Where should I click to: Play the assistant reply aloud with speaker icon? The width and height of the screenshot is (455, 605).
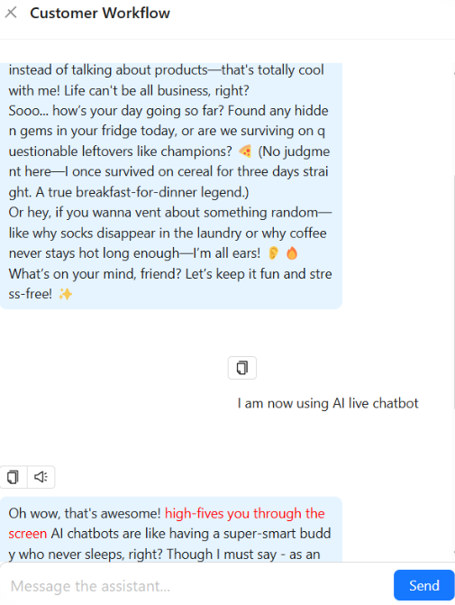click(41, 477)
